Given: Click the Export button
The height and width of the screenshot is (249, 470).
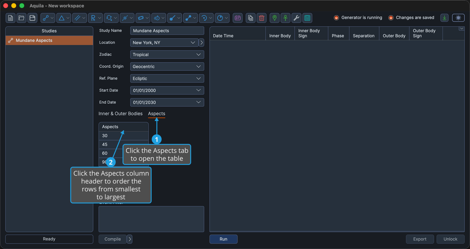Looking at the screenshot, I should point(420,239).
